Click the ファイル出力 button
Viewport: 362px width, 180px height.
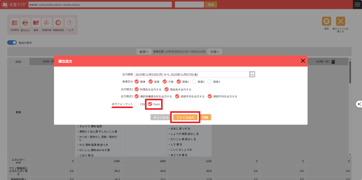pyautogui.click(x=185, y=117)
